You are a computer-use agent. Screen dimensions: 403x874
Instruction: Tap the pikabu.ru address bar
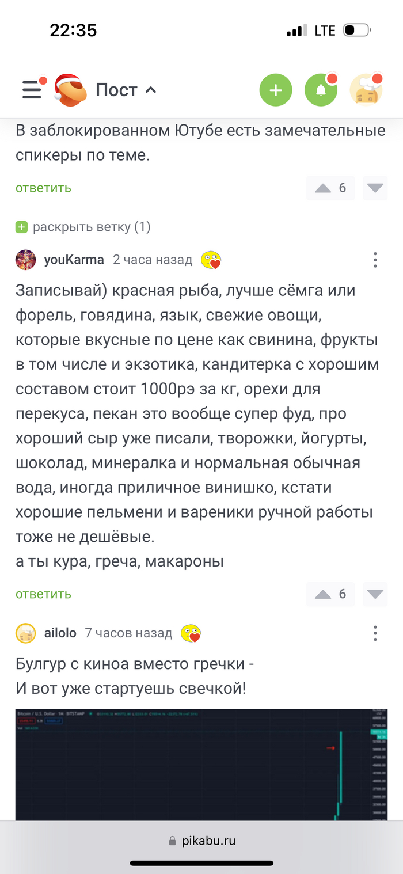(201, 841)
